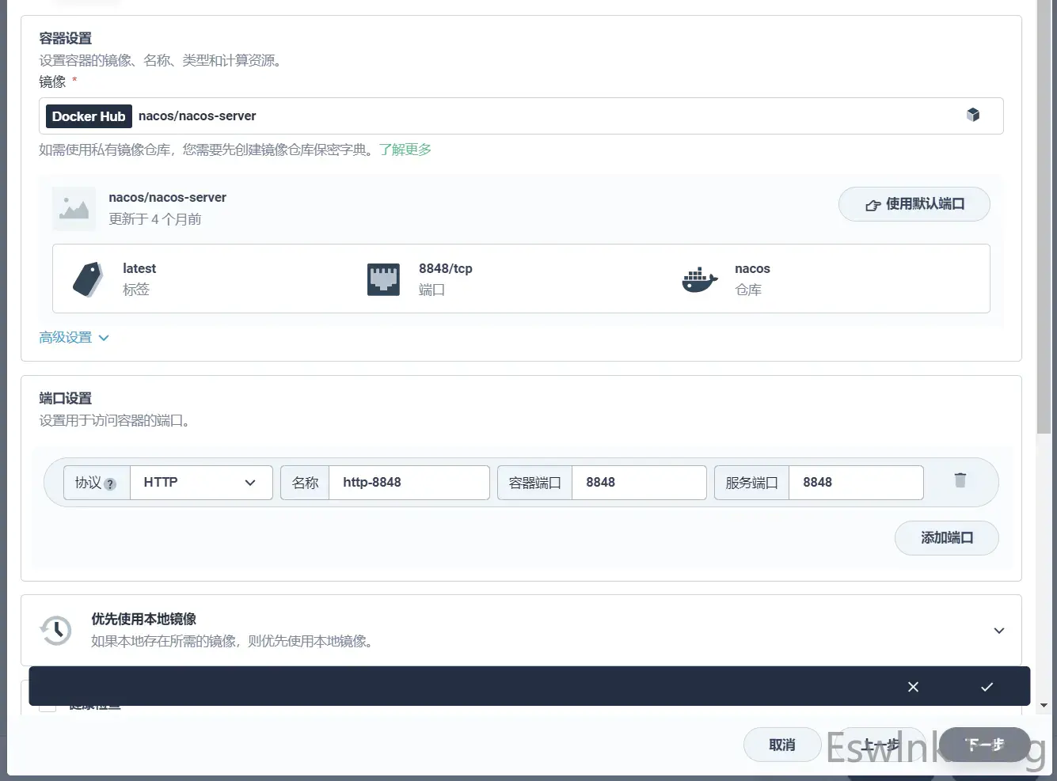Click the 添加端口 button

[x=946, y=538]
